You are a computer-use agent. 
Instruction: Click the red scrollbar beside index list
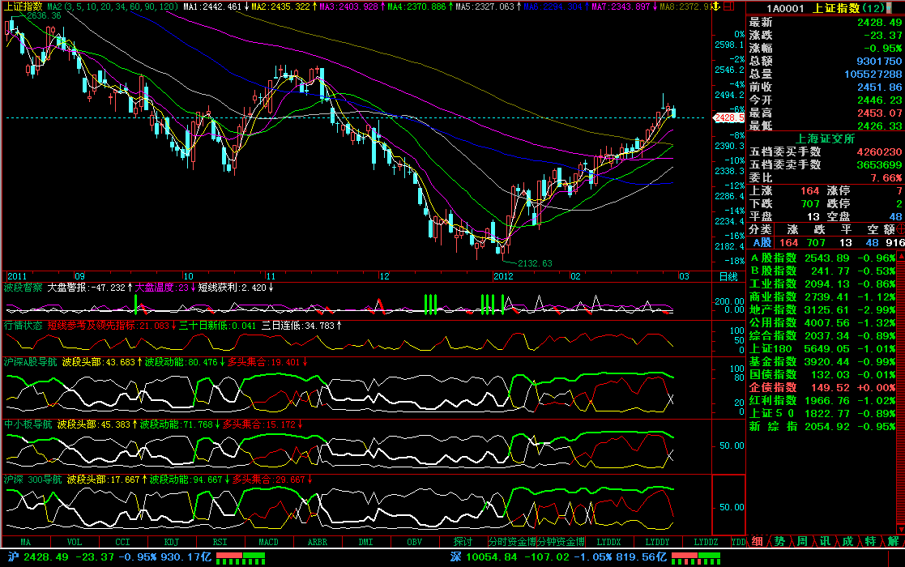901,340
